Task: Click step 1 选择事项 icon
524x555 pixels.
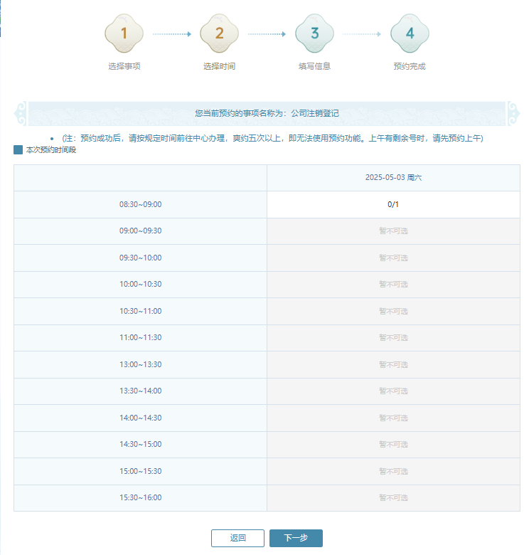Action: 124,33
